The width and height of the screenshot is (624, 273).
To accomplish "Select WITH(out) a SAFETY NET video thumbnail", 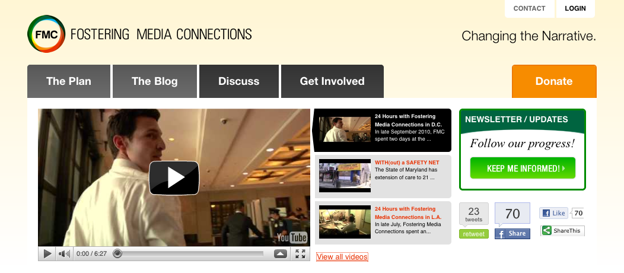I will [x=345, y=176].
